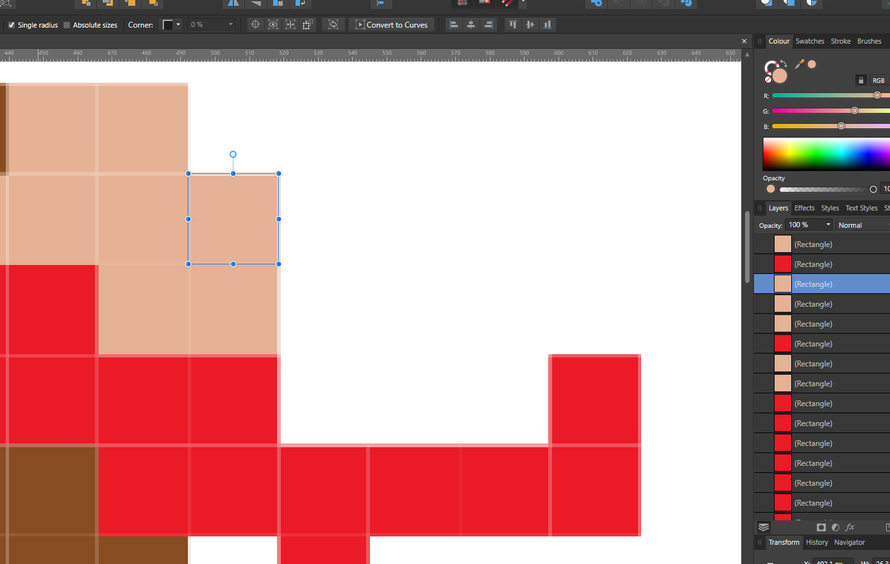Image resolution: width=890 pixels, height=564 pixels.
Task: Align selection to horizontal centre
Action: click(x=471, y=24)
